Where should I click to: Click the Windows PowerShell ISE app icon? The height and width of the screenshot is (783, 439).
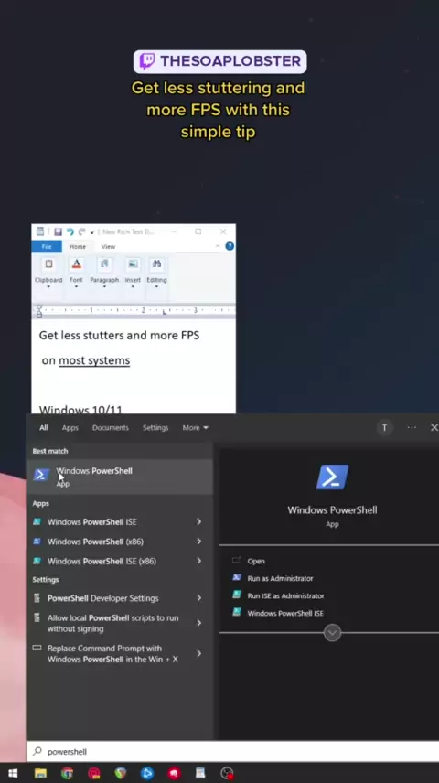pos(37,521)
